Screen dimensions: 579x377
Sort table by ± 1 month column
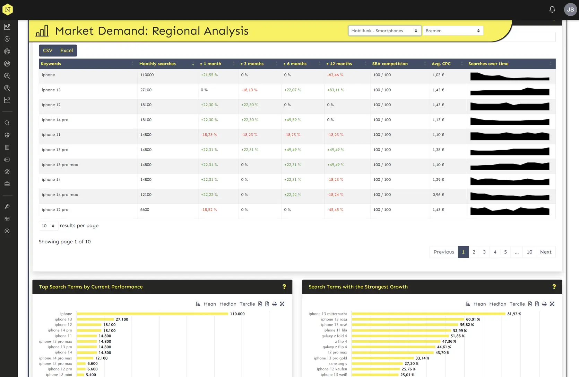coord(218,64)
